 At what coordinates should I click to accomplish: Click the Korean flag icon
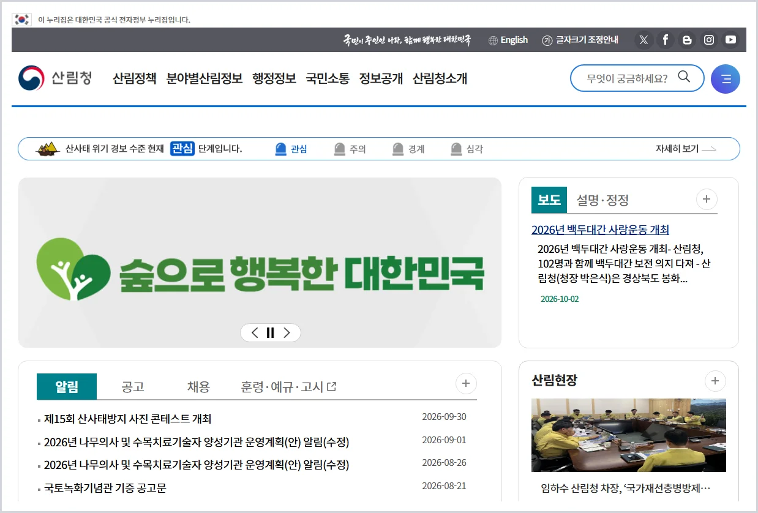[x=22, y=20]
